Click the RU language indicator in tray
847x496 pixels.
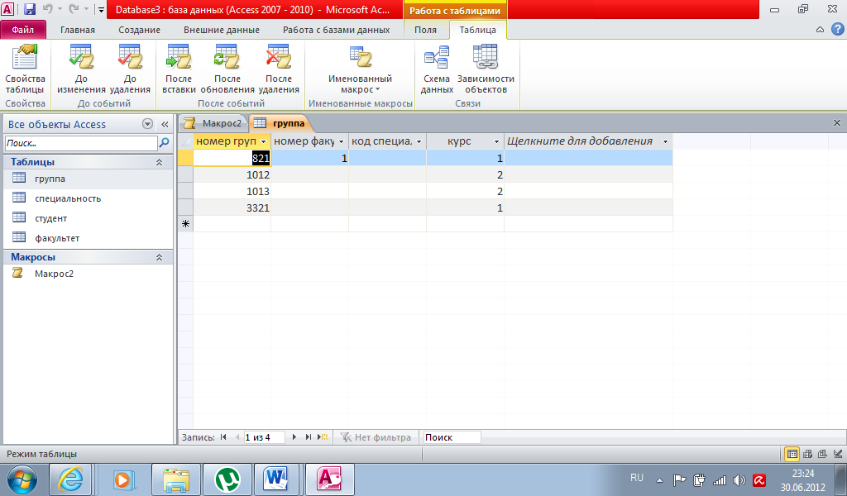[637, 478]
